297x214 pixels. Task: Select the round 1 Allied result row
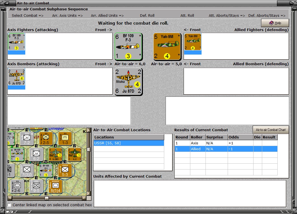click(x=226, y=149)
